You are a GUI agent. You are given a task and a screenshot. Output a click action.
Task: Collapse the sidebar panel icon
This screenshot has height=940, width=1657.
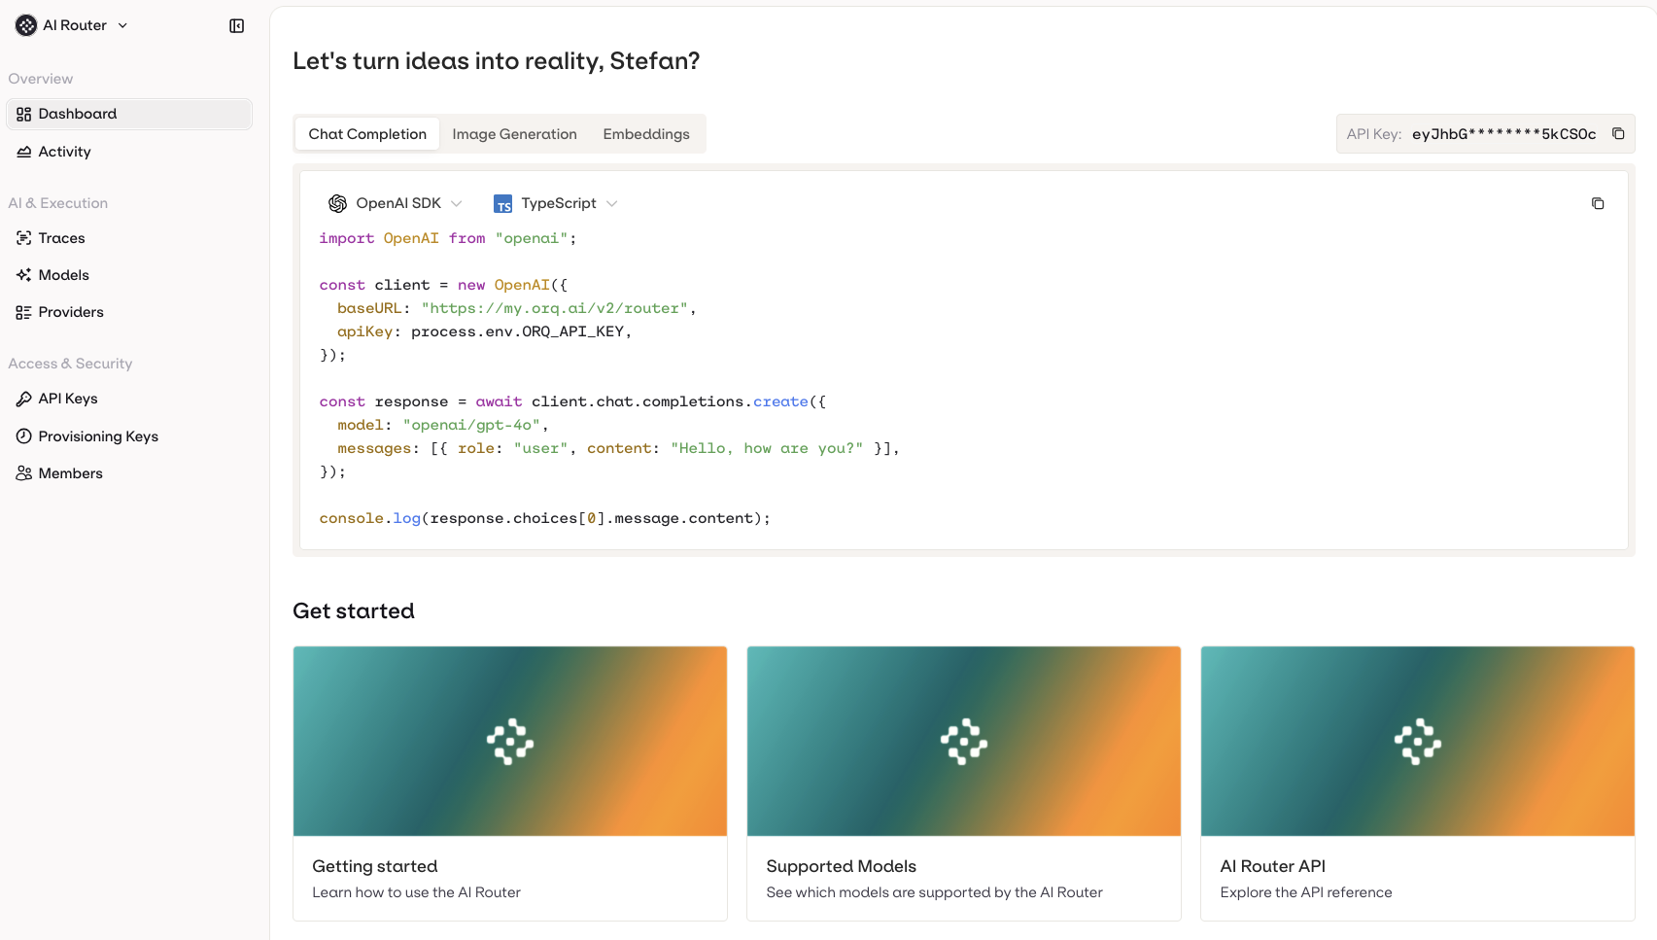(x=236, y=26)
